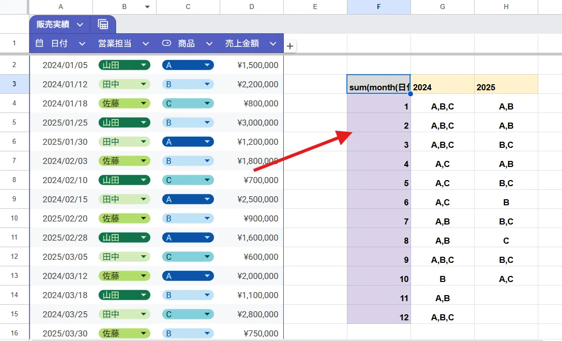Add a new table column with plus
This screenshot has height=341, width=562.
pyautogui.click(x=290, y=46)
